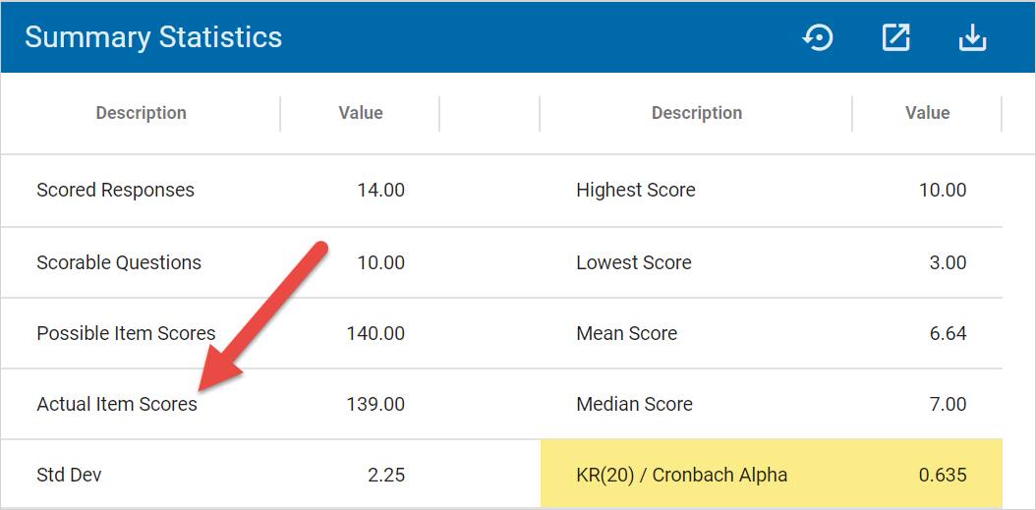Download the Summary Statistics data
The image size is (1036, 510).
tap(972, 38)
